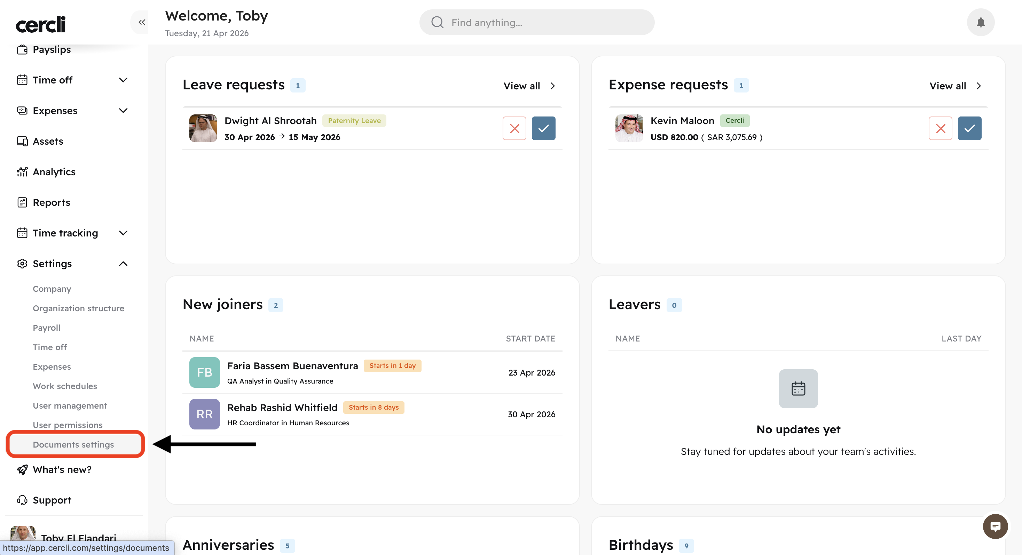Click the What's new rocket icon

pyautogui.click(x=22, y=469)
